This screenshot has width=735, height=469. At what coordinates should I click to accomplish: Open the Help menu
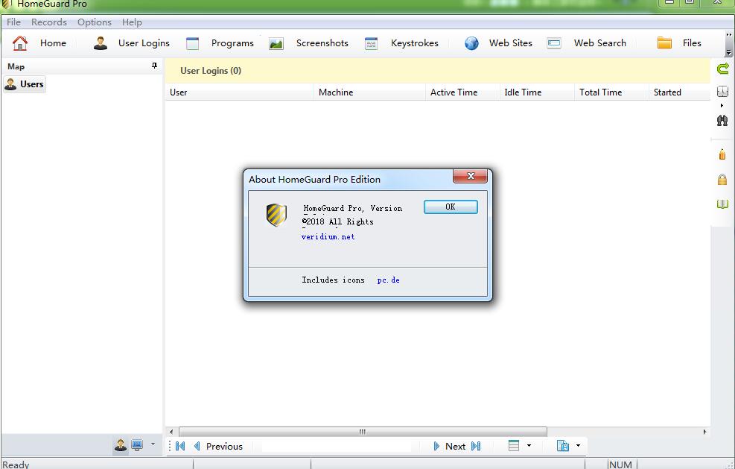click(132, 22)
